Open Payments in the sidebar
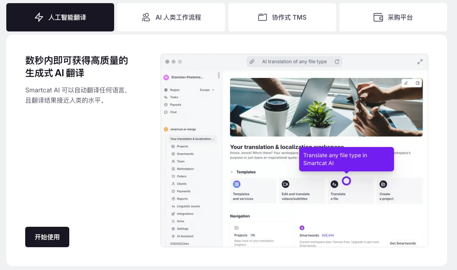Viewport: 457px width, 270px height. click(183, 191)
